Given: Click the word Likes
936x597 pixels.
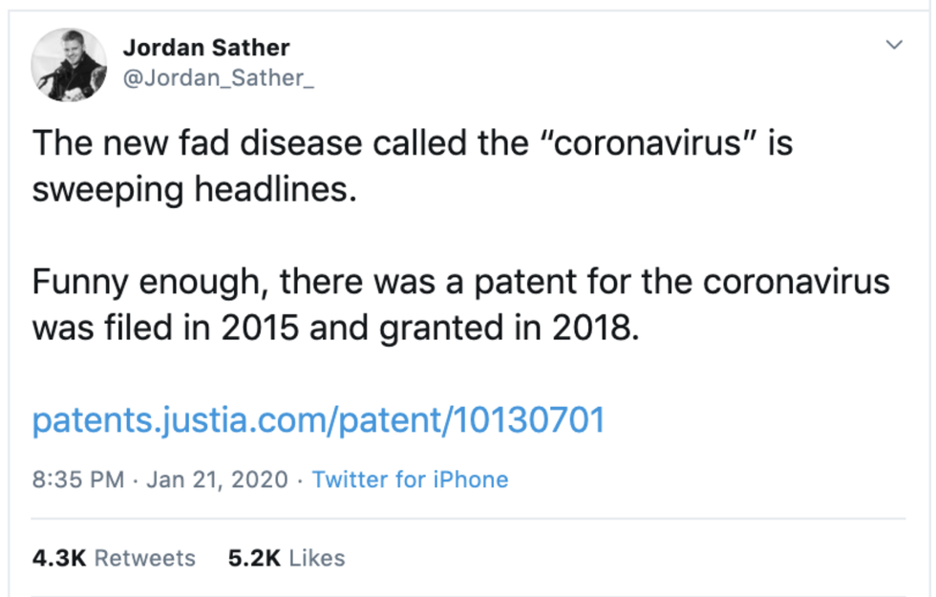Looking at the screenshot, I should coord(317,558).
